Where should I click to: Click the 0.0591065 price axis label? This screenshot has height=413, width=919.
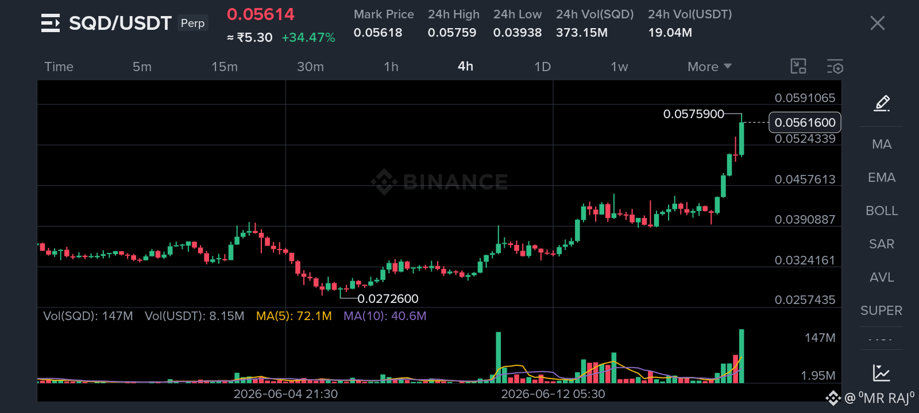tap(805, 98)
